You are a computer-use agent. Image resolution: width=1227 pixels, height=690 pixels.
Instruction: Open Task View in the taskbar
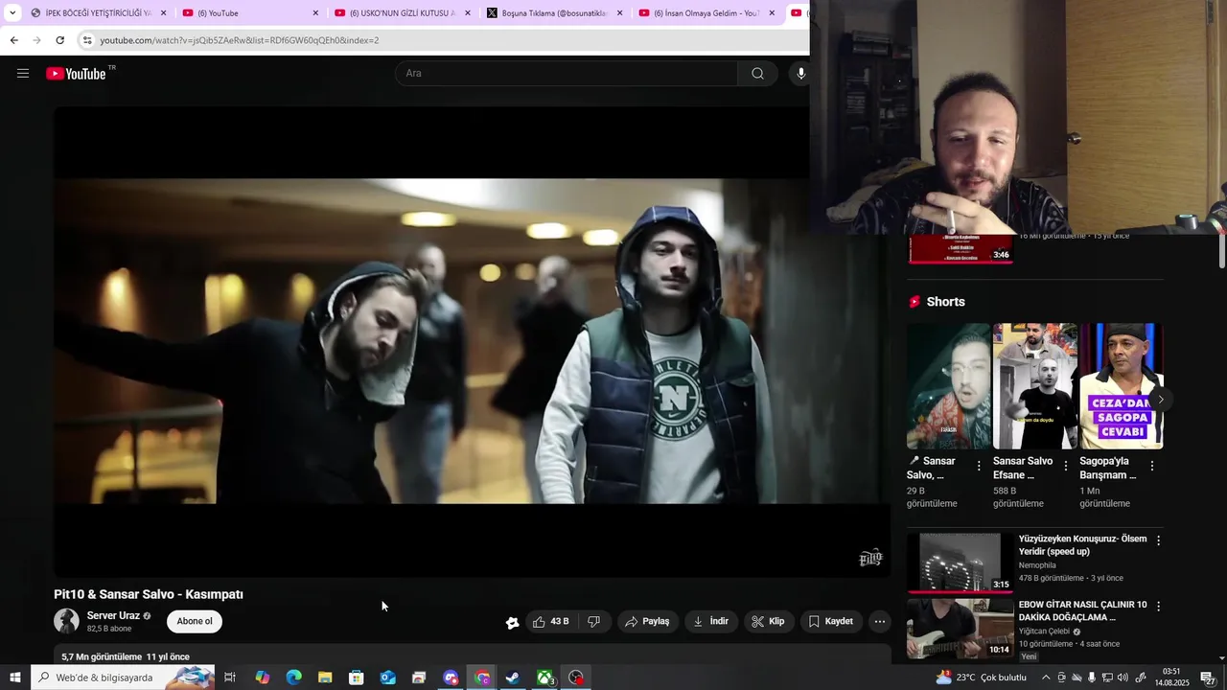pos(230,678)
